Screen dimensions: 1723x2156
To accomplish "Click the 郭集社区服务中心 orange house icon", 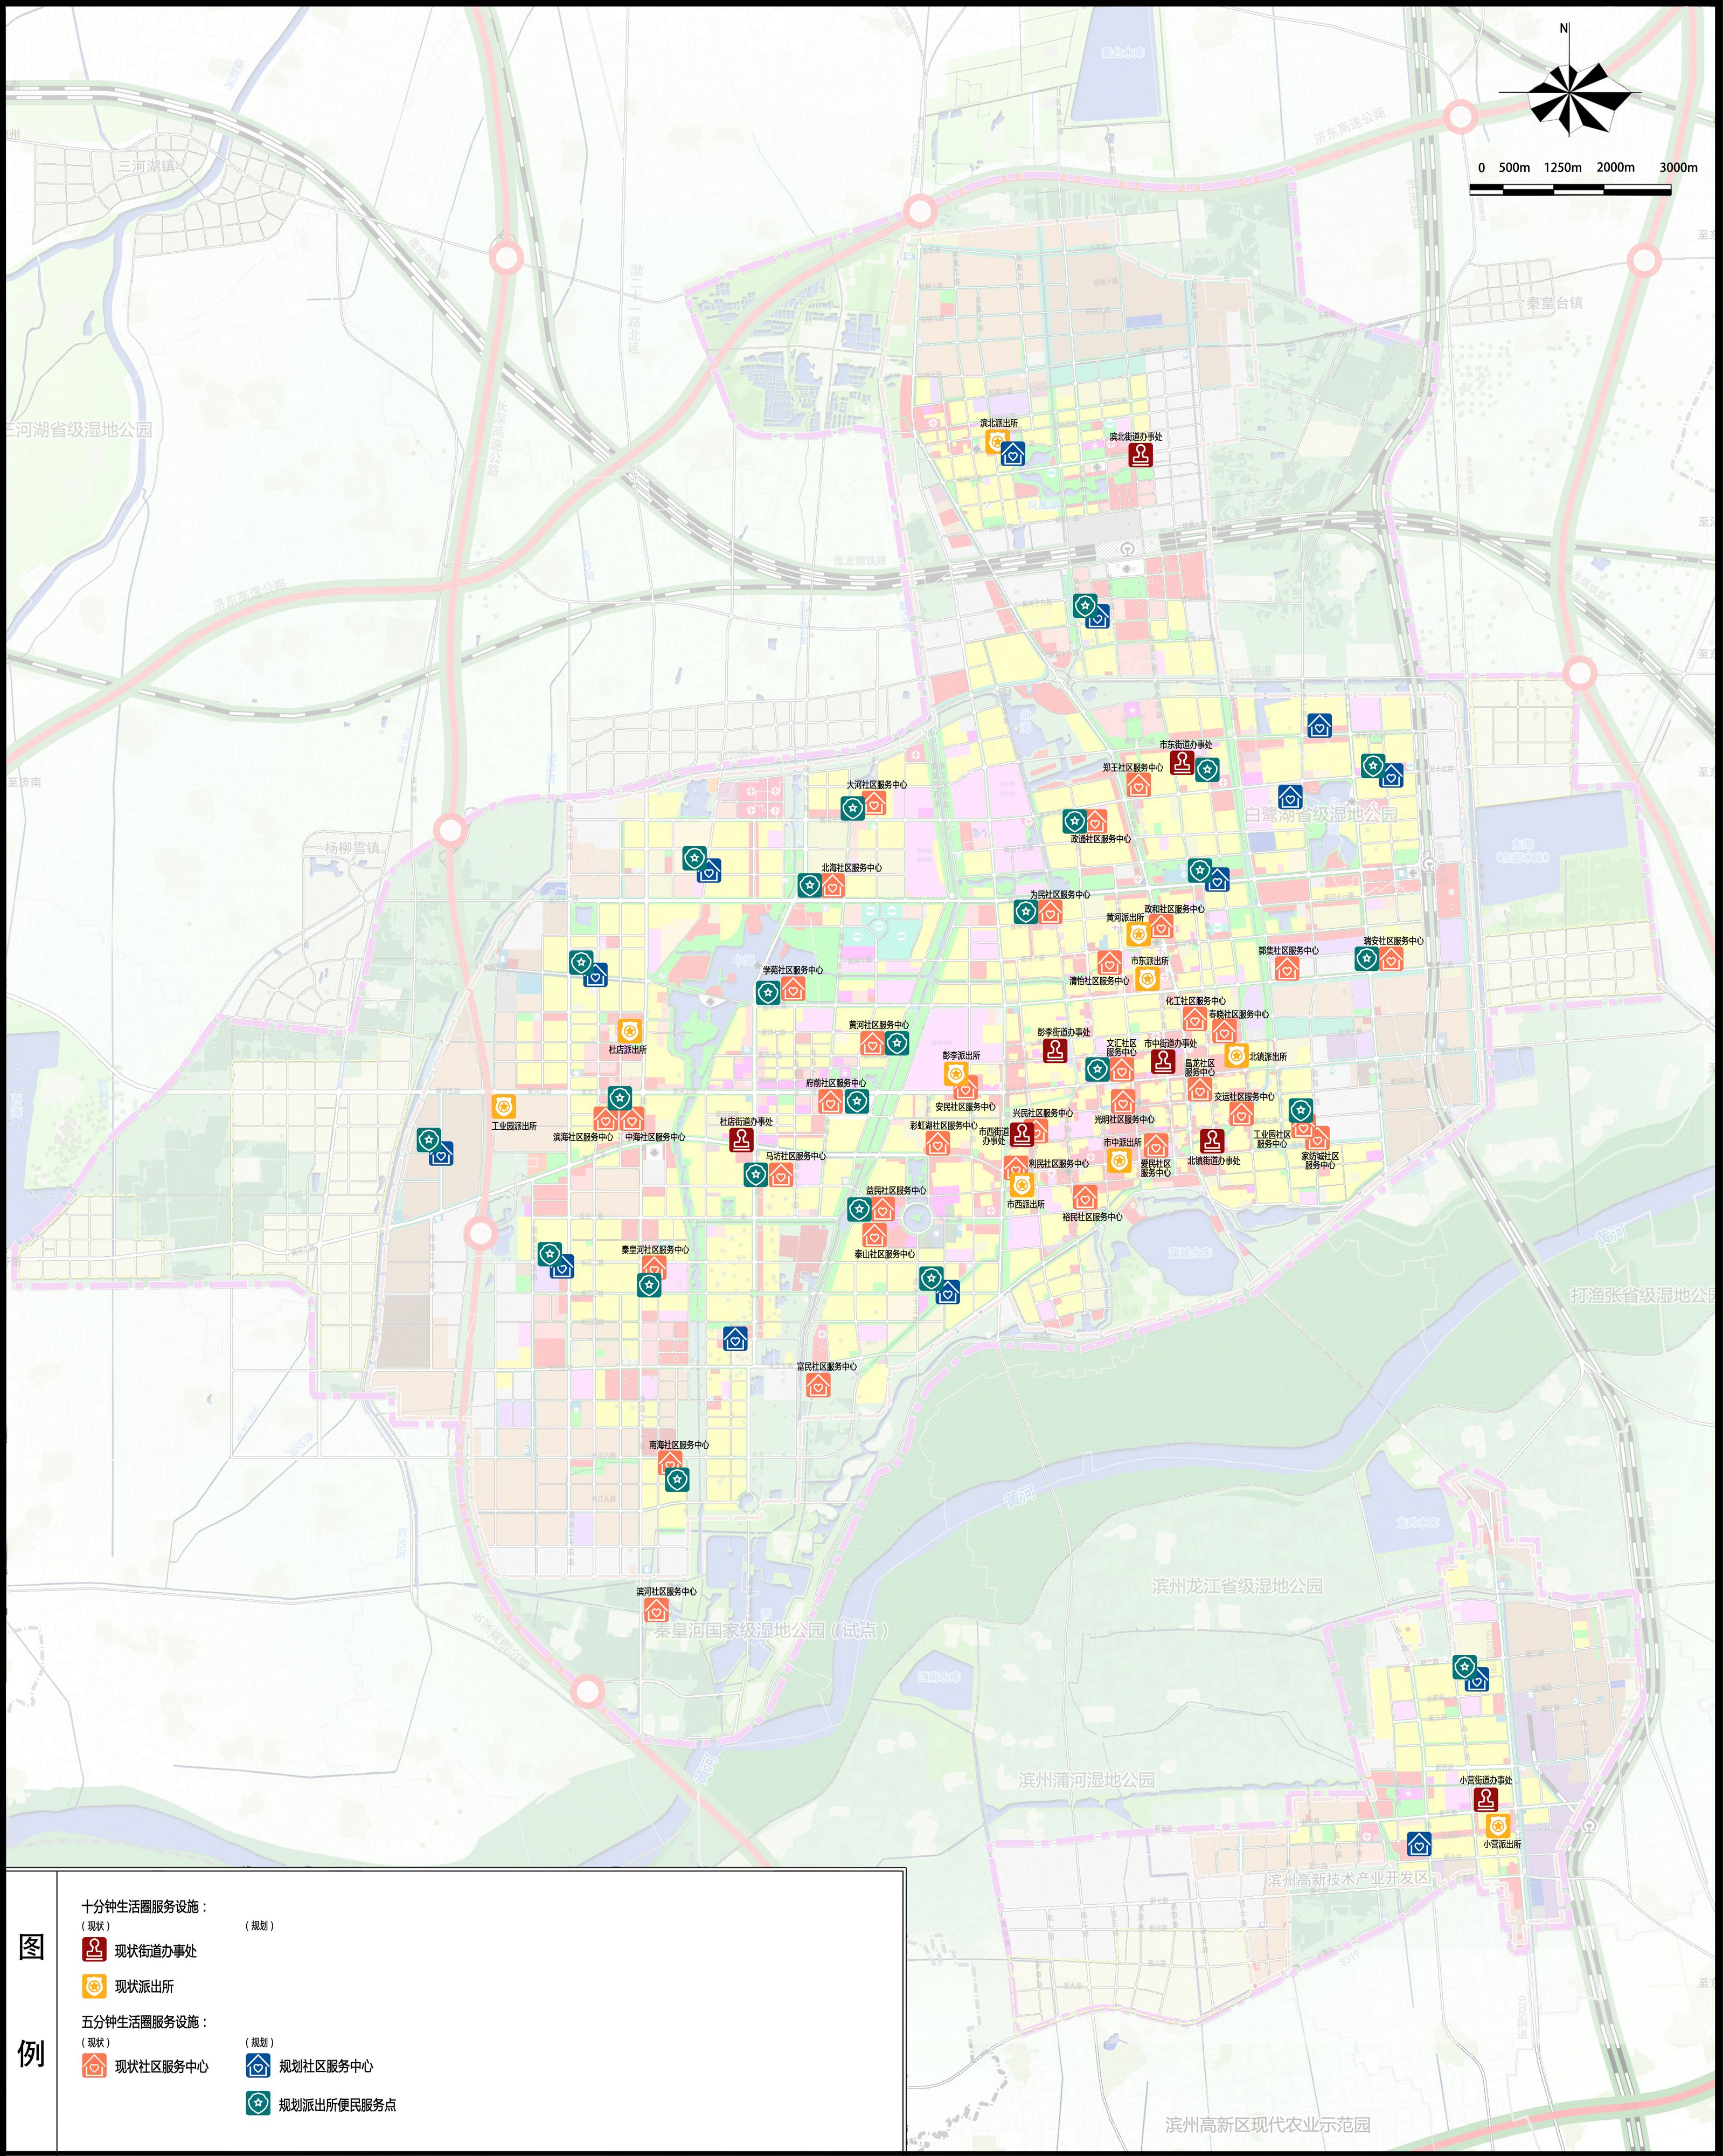I will click(x=1287, y=968).
